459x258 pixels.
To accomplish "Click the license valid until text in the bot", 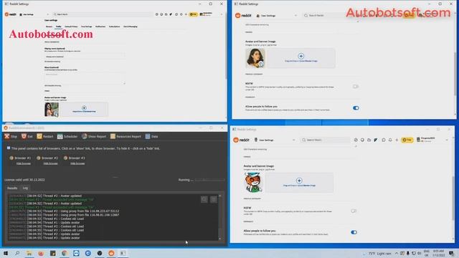I will (24, 180).
